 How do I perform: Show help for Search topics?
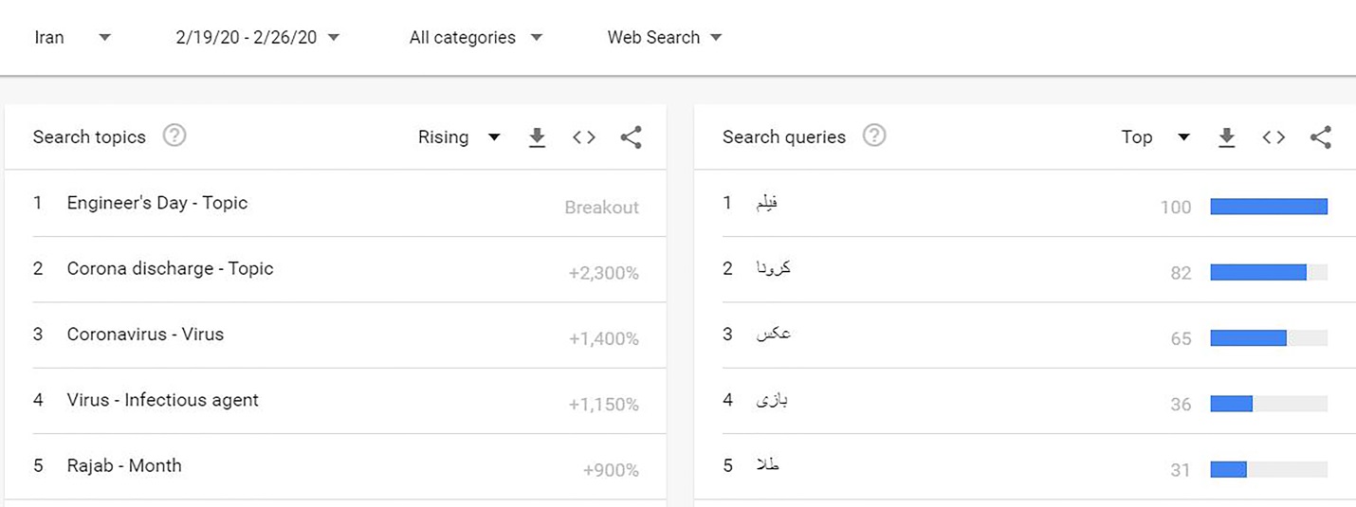click(x=174, y=136)
